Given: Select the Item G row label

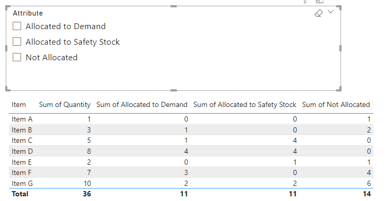Looking at the screenshot, I should click(22, 183).
